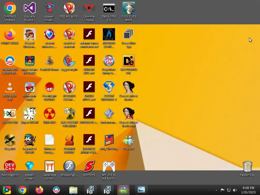Open Chrome from the taskbar
This screenshot has width=260, height=195.
click(x=22, y=190)
